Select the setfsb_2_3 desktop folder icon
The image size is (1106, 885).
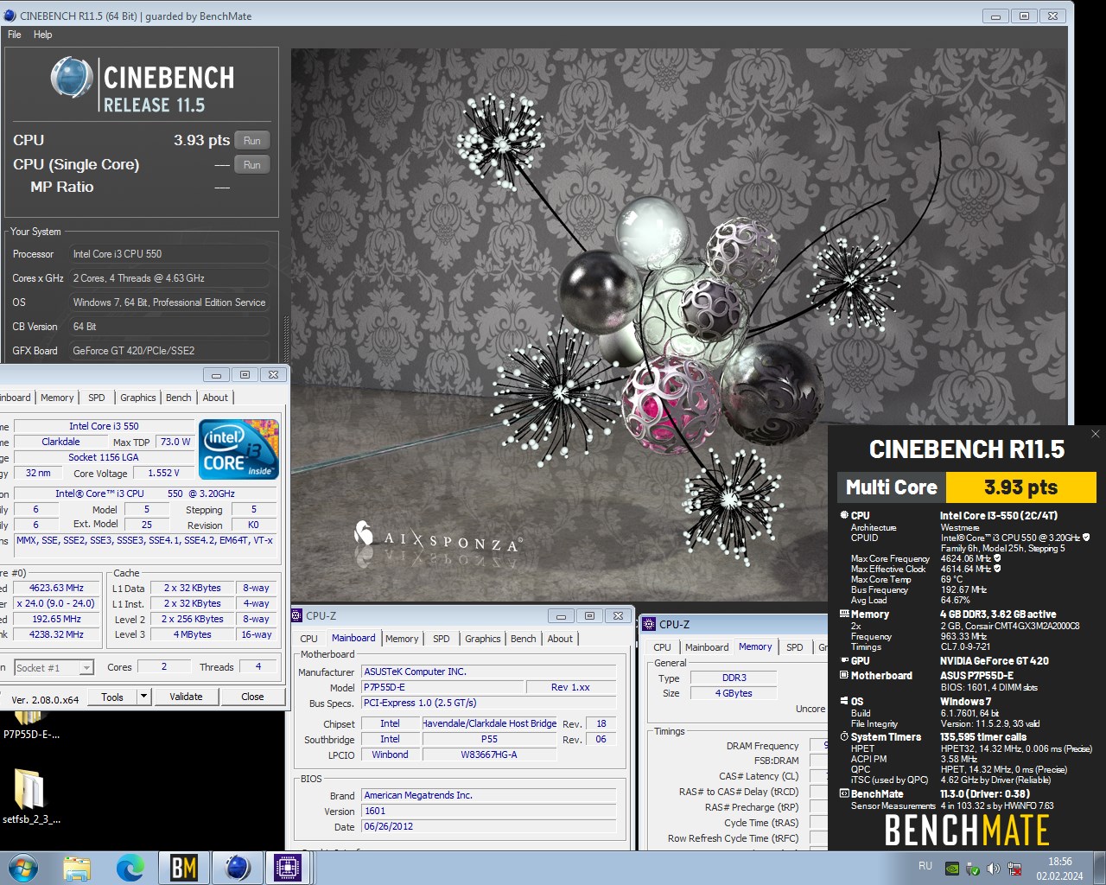(x=30, y=796)
